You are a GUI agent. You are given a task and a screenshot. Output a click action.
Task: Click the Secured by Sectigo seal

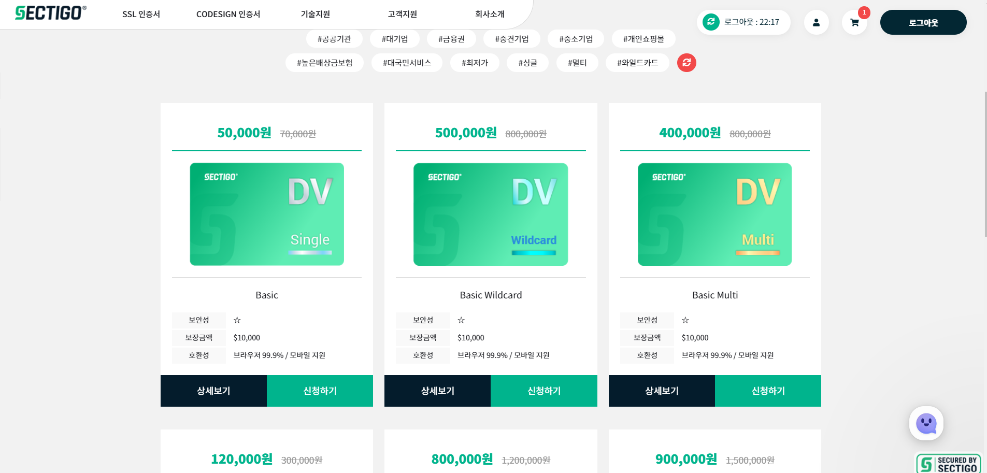[x=948, y=464]
